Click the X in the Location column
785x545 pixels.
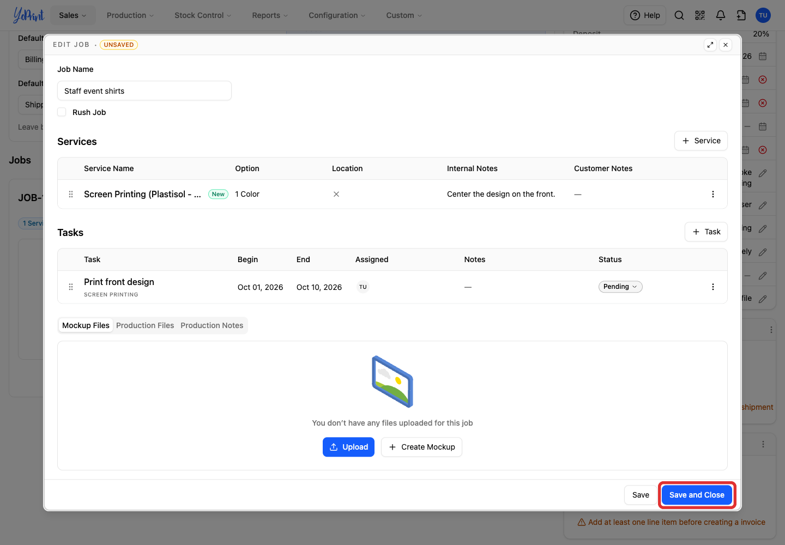pyautogui.click(x=336, y=194)
